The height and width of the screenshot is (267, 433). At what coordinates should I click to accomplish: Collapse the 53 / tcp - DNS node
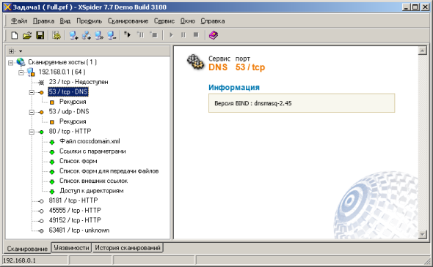click(32, 92)
